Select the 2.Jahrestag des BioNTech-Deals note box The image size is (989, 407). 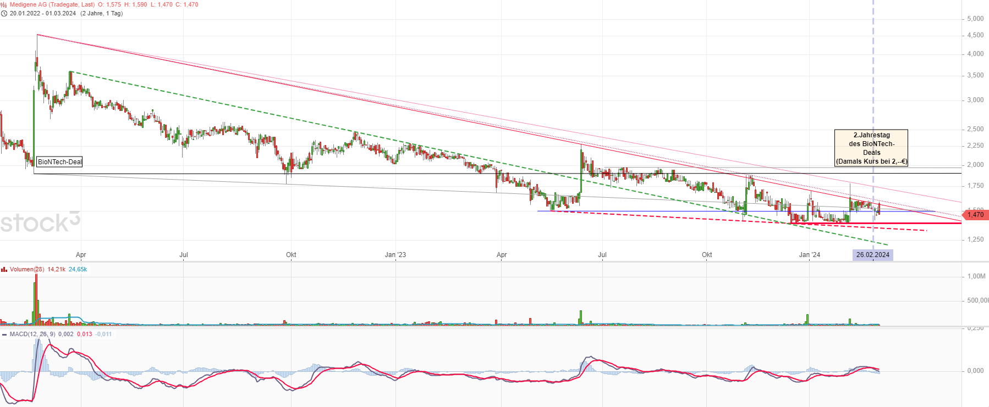pyautogui.click(x=871, y=148)
